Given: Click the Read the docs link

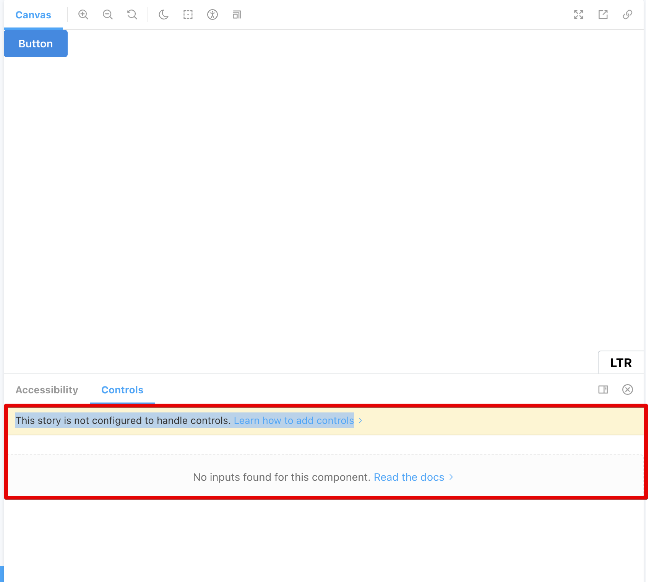Looking at the screenshot, I should (409, 477).
